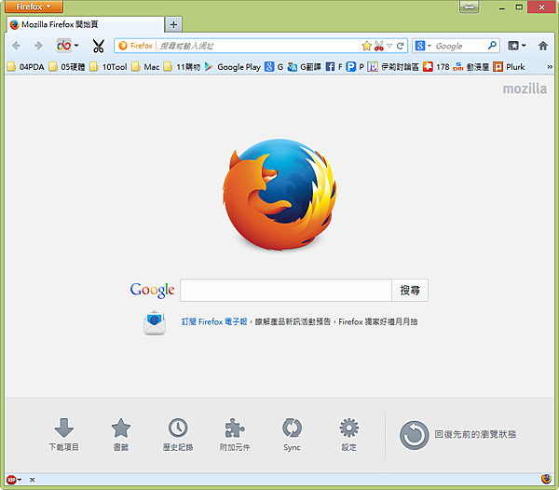Click the Firefox identity badge in address bar
This screenshot has width=559, height=490.
pyautogui.click(x=135, y=46)
